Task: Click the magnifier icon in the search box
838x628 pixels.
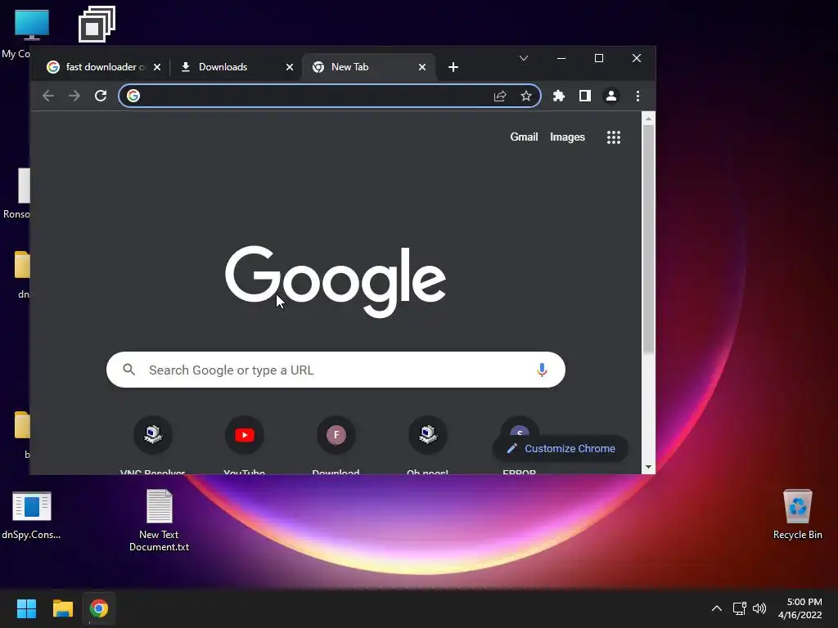Action: [x=128, y=370]
